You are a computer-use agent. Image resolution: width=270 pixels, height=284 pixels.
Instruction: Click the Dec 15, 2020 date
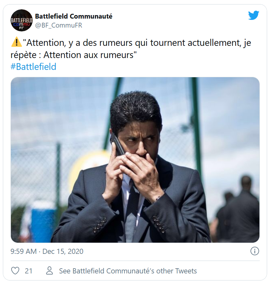[x=63, y=251]
